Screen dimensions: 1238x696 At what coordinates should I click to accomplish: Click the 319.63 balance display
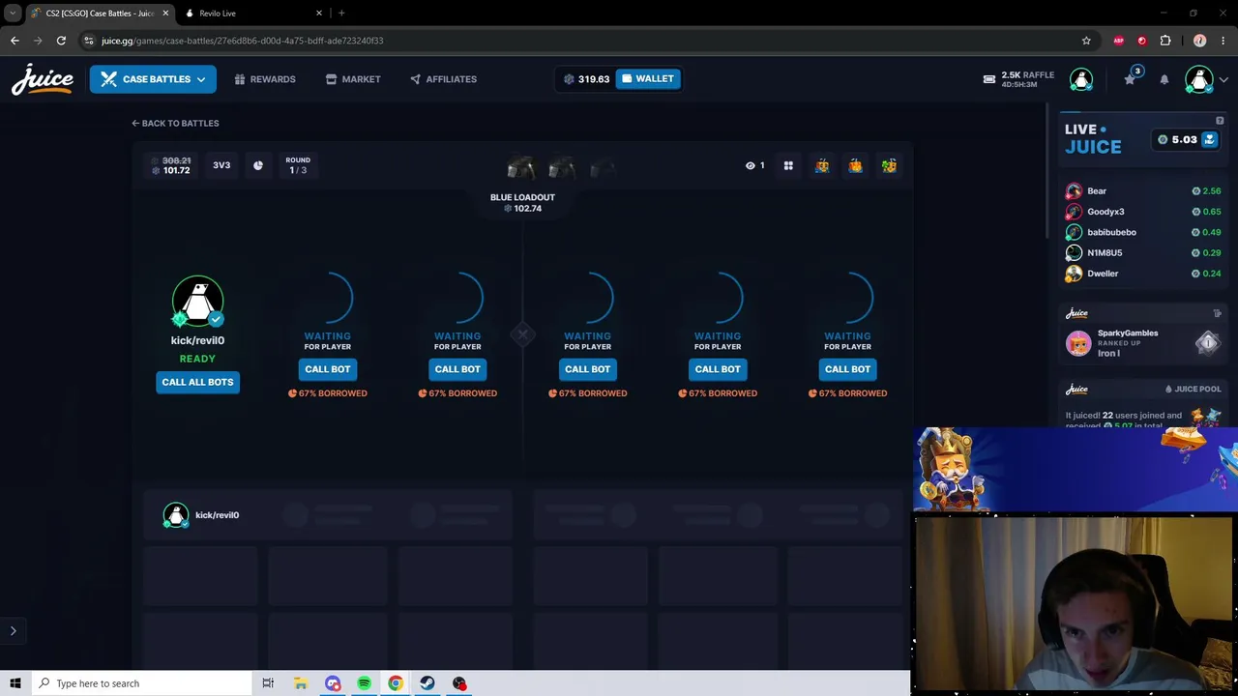click(586, 79)
